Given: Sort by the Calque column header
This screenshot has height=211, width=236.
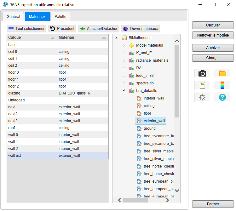Looking at the screenshot, I should click(32, 37).
